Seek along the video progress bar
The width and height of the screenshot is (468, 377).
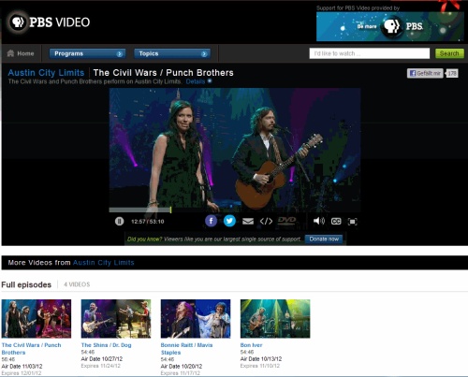(x=235, y=210)
